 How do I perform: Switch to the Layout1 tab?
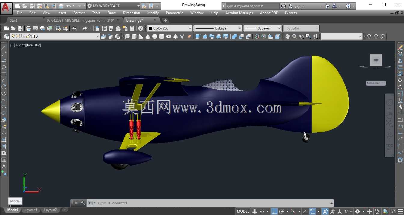pyautogui.click(x=31, y=210)
